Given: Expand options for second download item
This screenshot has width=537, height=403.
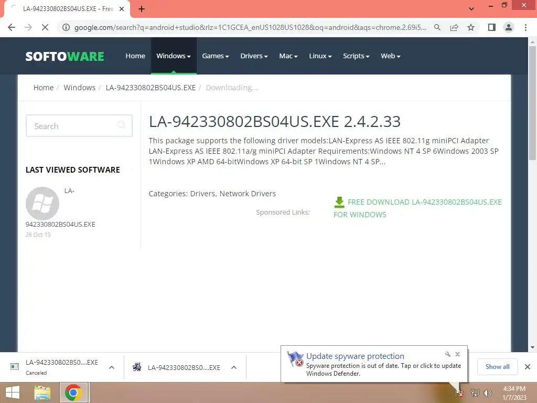Looking at the screenshot, I should coord(234,367).
